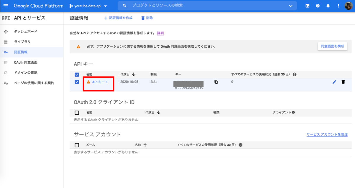Screen dimensions: 355x188
Task: Edit API キー 1 with the pencil icon
Action: [334, 82]
